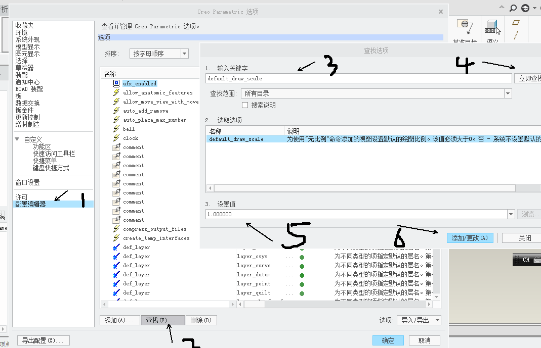Click lightning icon beside auto_place_max_number

point(116,119)
